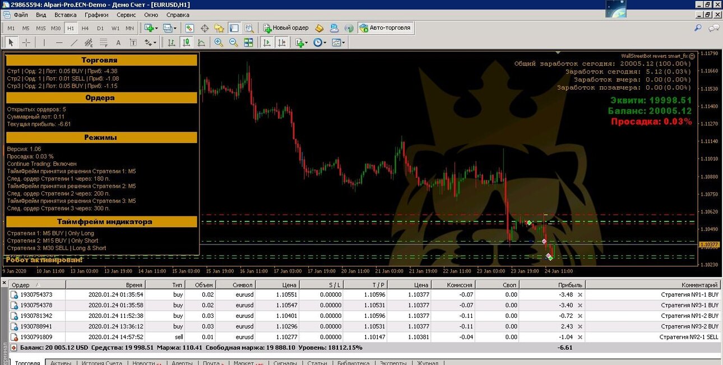Viewport: 723px width, 365px height.
Task: Switch chart to M1 timeframe
Action: [11, 28]
